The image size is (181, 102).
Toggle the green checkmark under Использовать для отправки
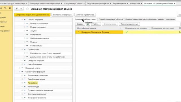pyautogui.click(x=127, y=32)
